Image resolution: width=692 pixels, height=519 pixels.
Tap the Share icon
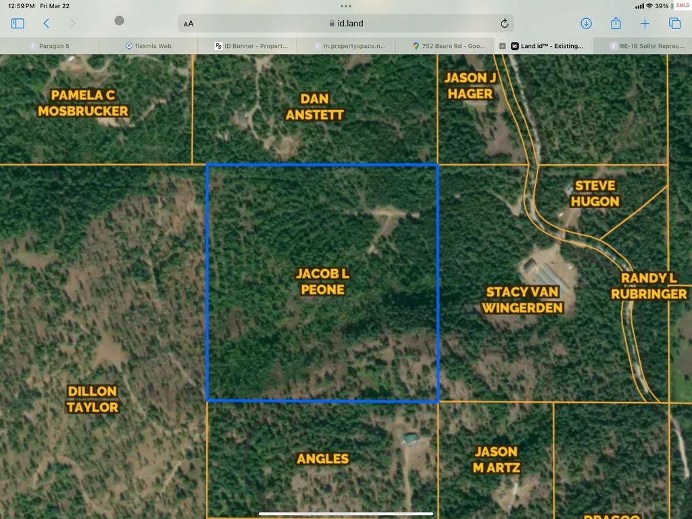(x=616, y=24)
